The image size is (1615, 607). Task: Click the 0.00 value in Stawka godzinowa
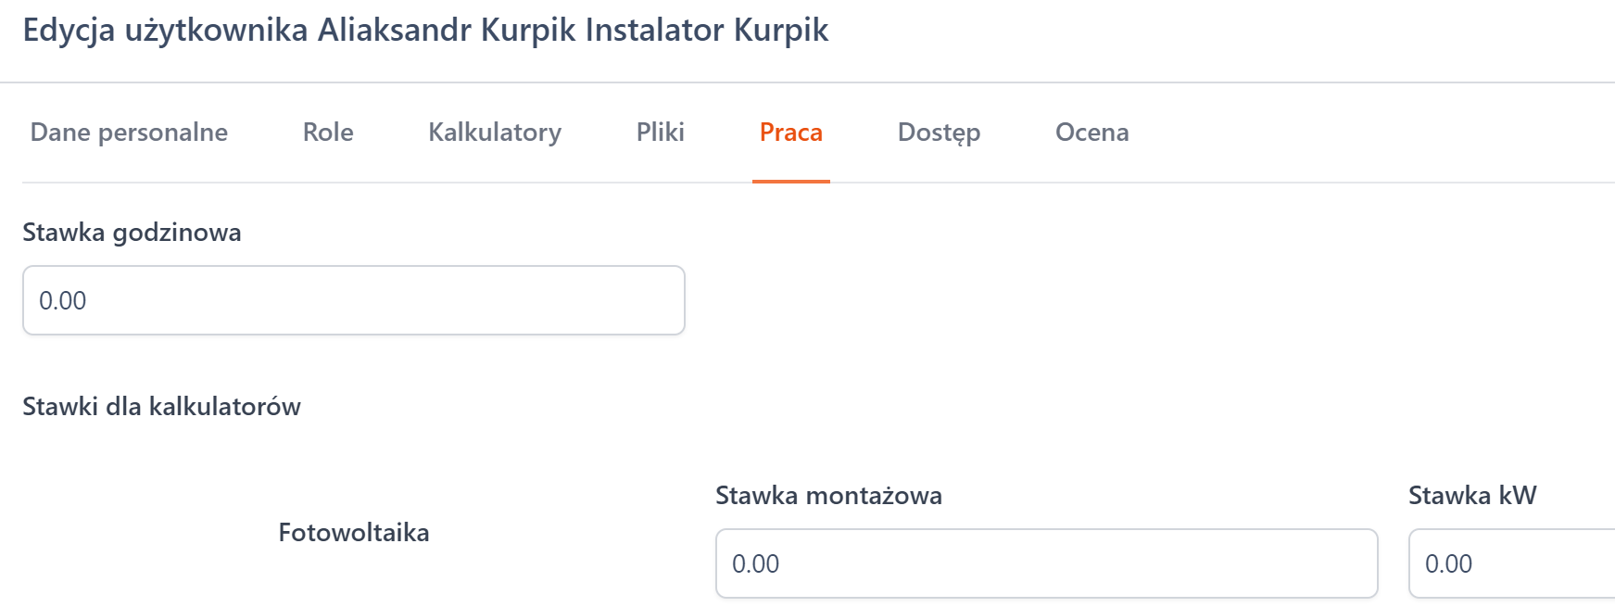[x=63, y=301]
